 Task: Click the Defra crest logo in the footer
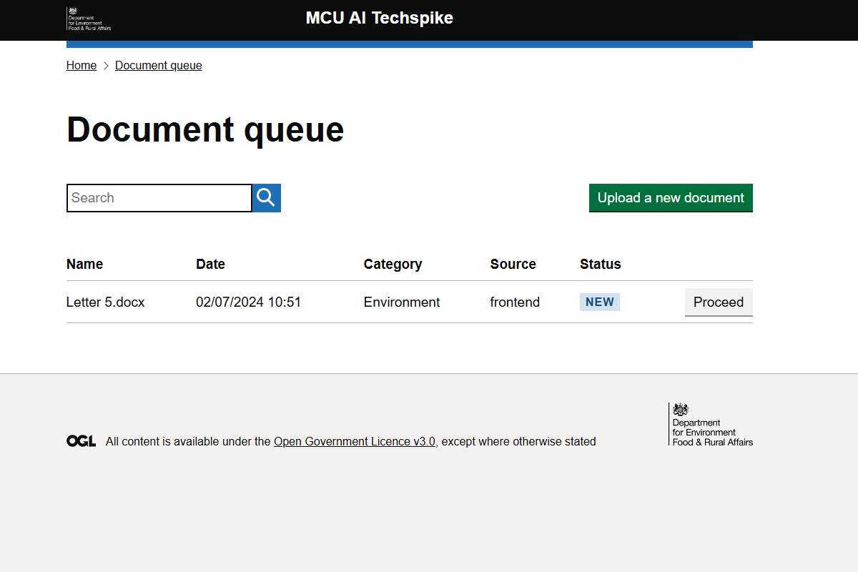(x=711, y=424)
